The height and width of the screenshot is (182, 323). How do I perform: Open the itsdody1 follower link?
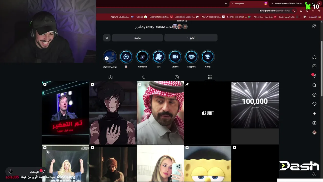(160, 27)
